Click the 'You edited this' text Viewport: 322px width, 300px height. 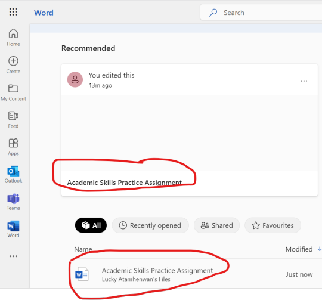[x=112, y=75]
